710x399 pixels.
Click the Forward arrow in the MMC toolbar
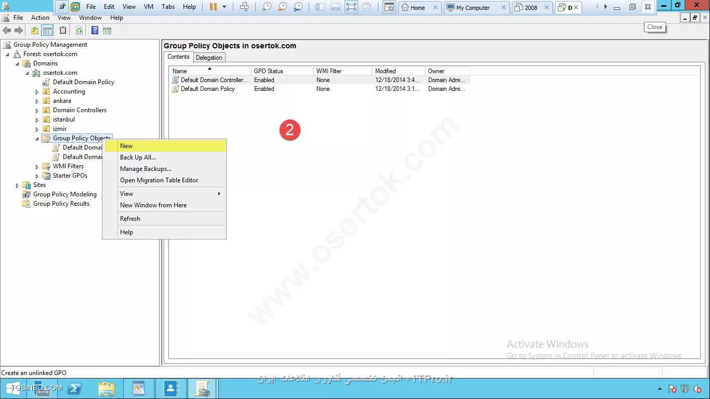coord(18,31)
